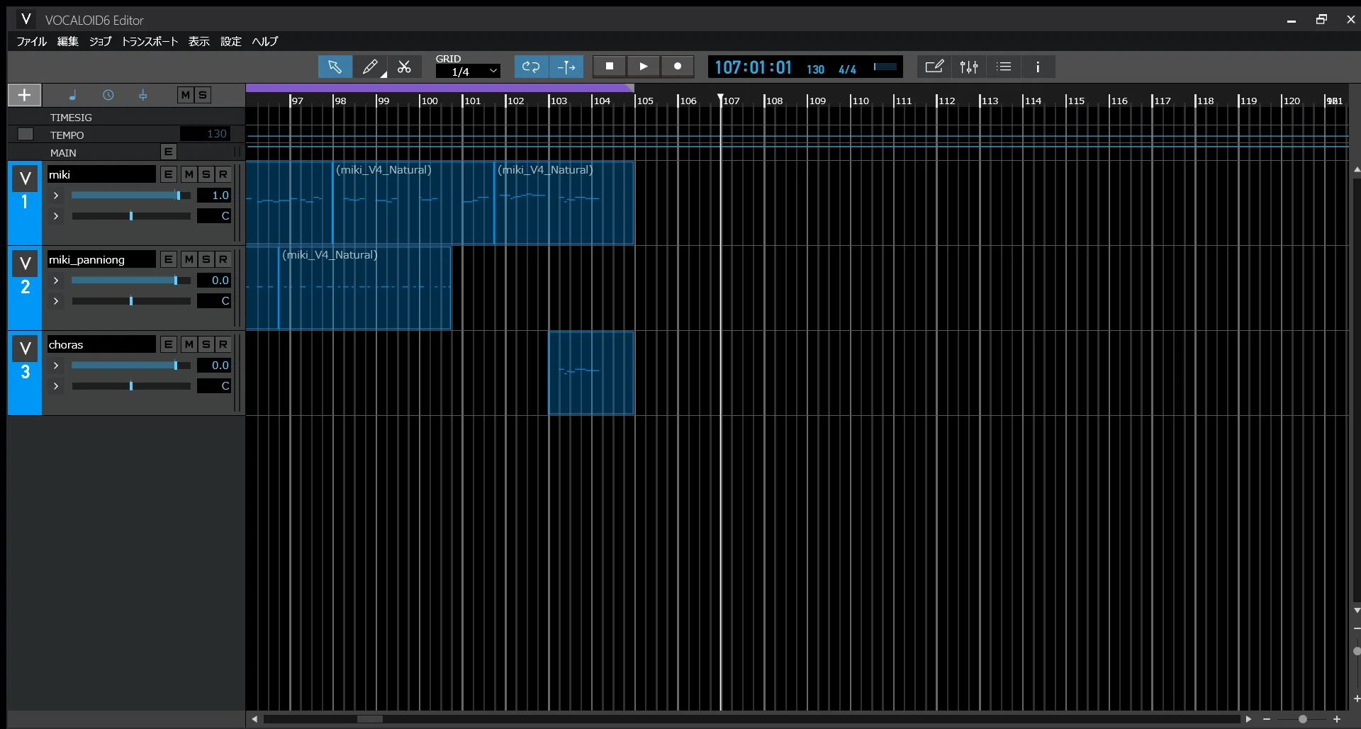Viewport: 1361px width, 729px height.
Task: Select the scissors split tool
Action: tap(405, 67)
